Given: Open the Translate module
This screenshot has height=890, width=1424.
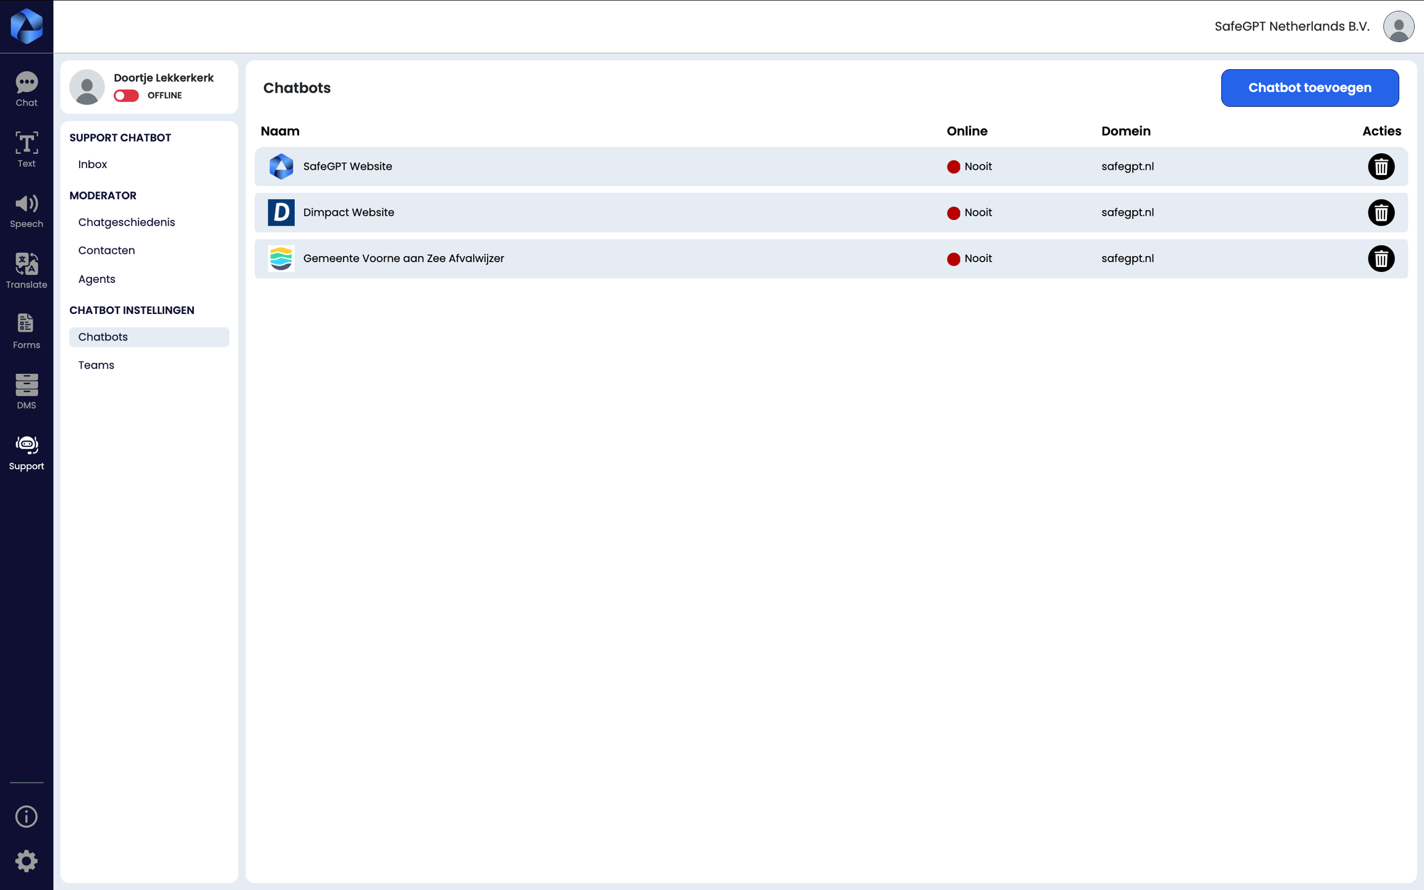Looking at the screenshot, I should 26,271.
